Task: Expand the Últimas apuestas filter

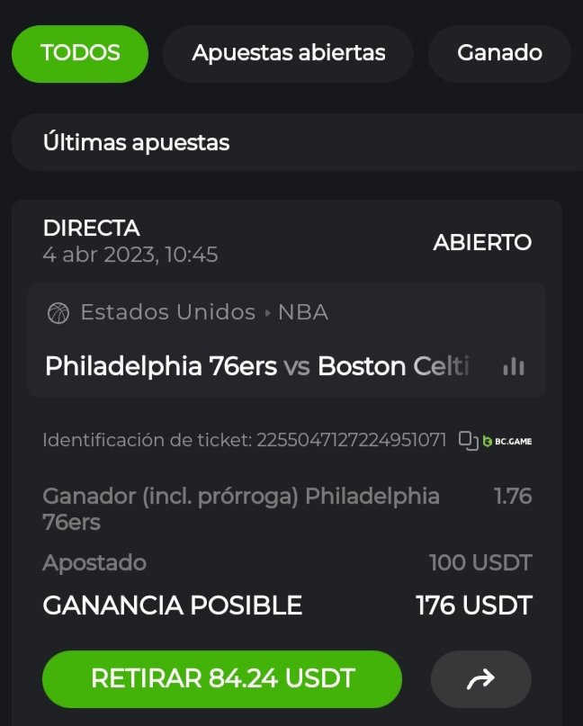Action: click(x=297, y=142)
